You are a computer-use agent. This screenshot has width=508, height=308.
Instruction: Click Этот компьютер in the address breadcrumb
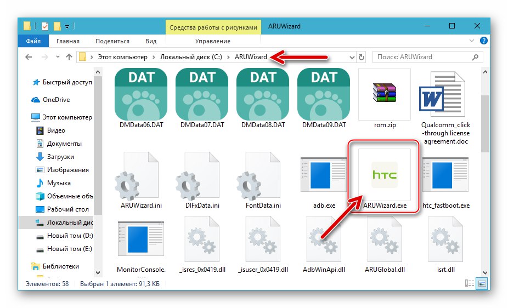(x=122, y=57)
